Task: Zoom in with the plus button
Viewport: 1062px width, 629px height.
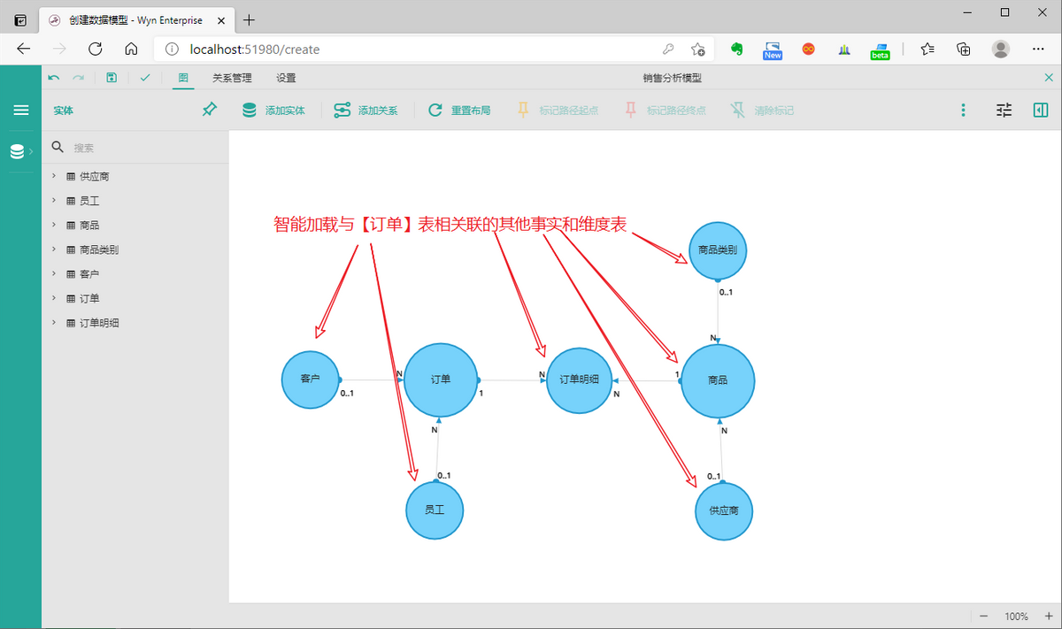Action: pos(1049,616)
